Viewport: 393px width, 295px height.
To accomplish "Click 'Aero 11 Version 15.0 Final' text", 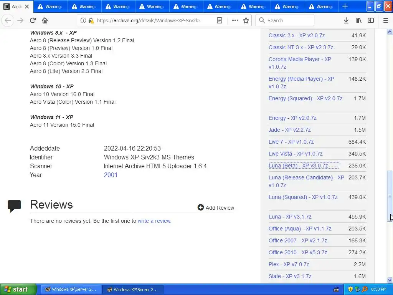I will [x=62, y=125].
